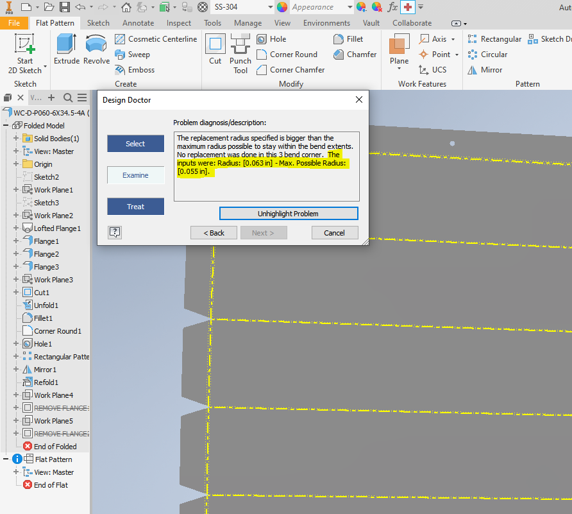This screenshot has width=572, height=514.
Task: Select Cosmetic Centerline
Action: tap(156, 39)
